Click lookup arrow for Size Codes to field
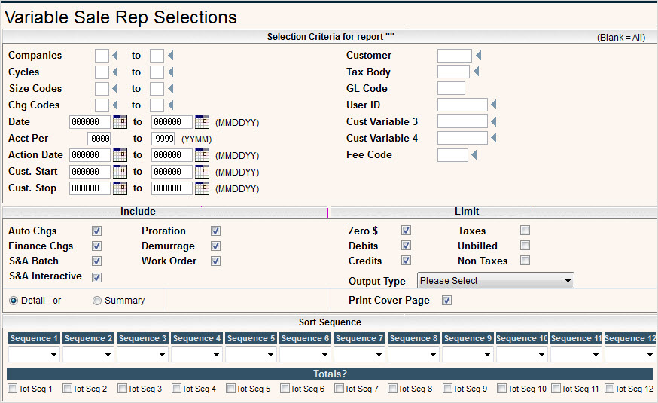The image size is (658, 403). pyautogui.click(x=170, y=89)
